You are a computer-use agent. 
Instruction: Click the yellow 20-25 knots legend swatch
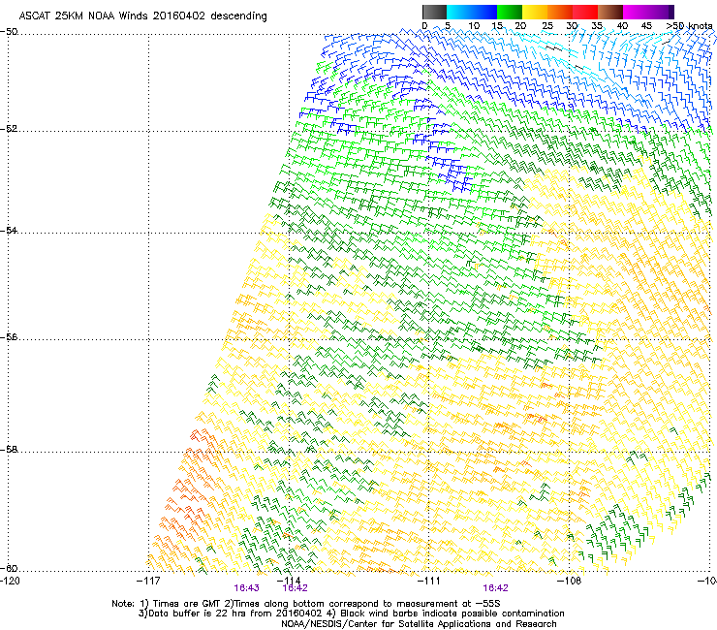click(535, 12)
